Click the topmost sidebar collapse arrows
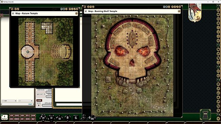Viewport: 221px width, 124px height. (218, 5)
